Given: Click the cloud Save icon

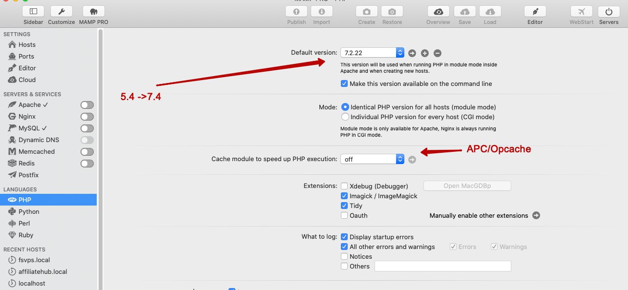Looking at the screenshot, I should [x=465, y=12].
